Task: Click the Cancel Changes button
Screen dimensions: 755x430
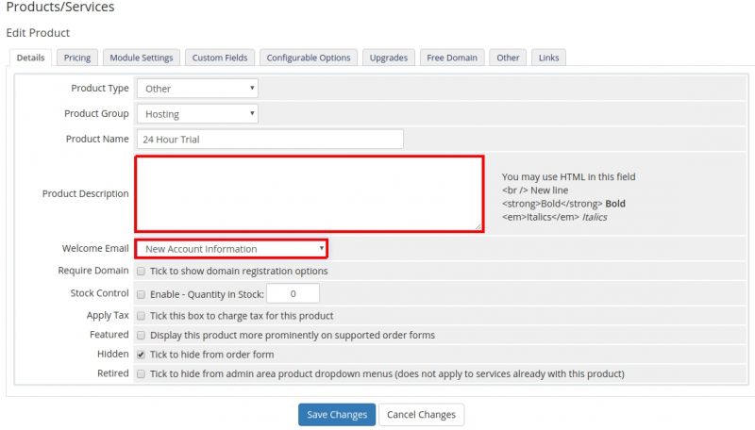Action: tap(421, 415)
